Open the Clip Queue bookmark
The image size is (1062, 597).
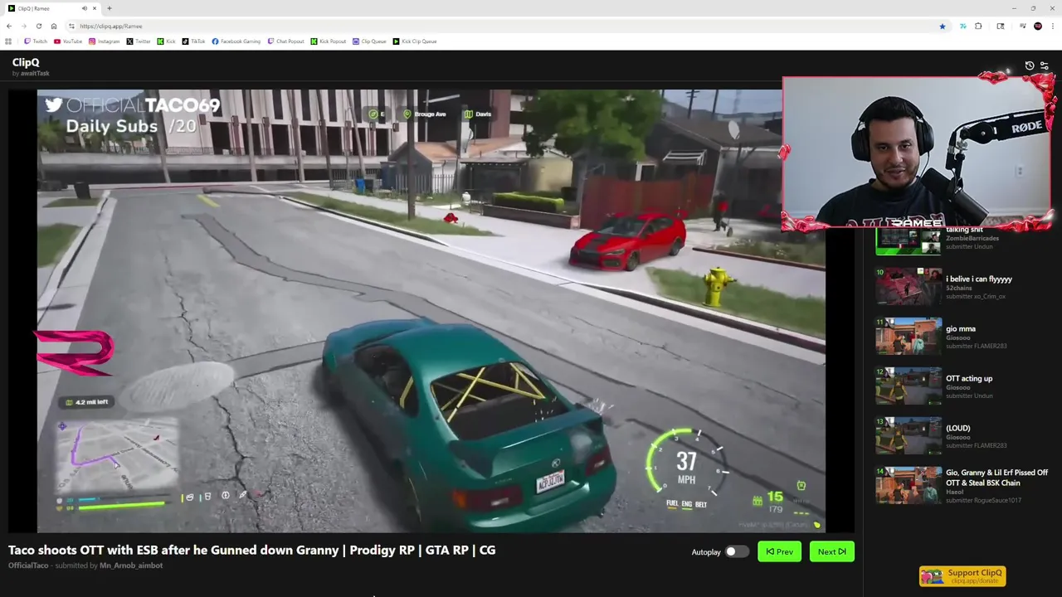tap(369, 41)
